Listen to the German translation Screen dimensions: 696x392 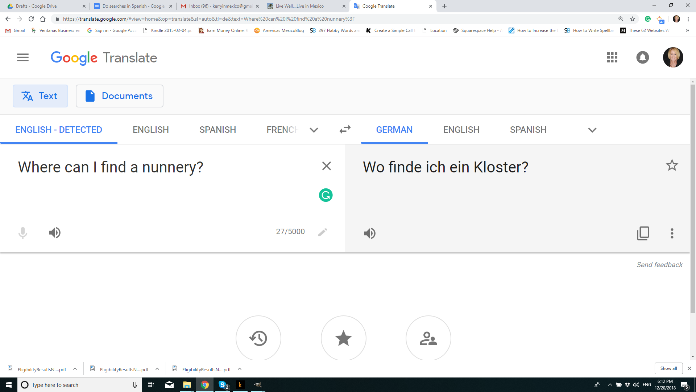click(369, 233)
